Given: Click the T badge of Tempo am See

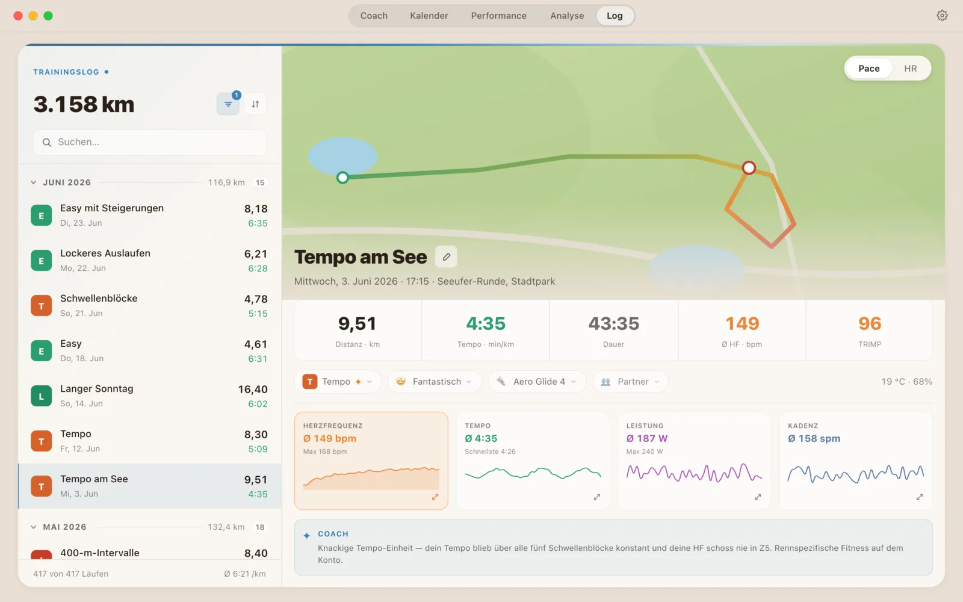Looking at the screenshot, I should click(x=41, y=486).
